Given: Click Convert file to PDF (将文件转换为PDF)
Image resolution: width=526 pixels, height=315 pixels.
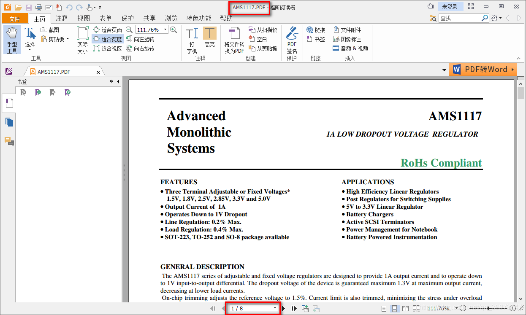Looking at the screenshot, I should [x=234, y=40].
